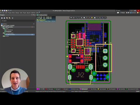
Task: Open the Tools menu
Action: coord(21,13)
